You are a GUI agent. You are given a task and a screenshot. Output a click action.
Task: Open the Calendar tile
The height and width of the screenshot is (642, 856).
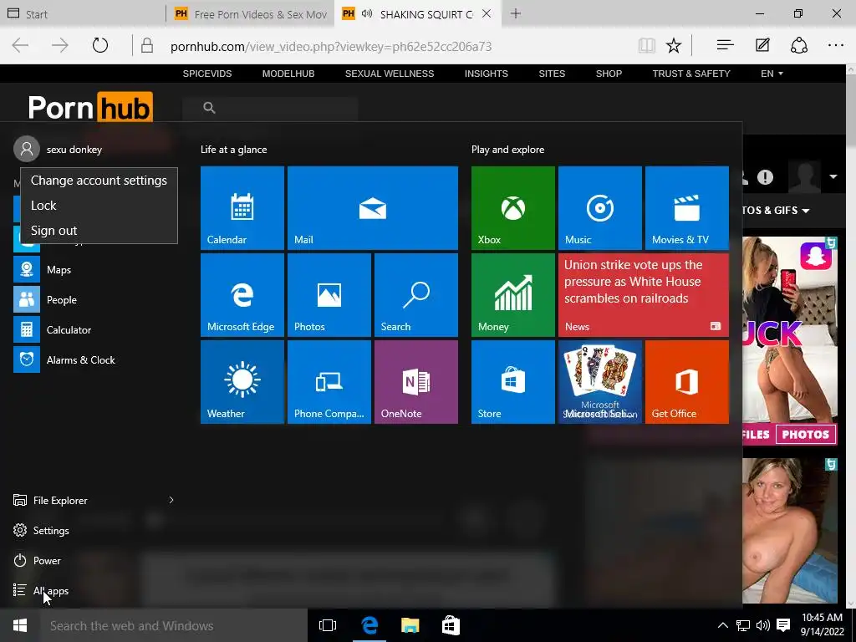pos(242,208)
